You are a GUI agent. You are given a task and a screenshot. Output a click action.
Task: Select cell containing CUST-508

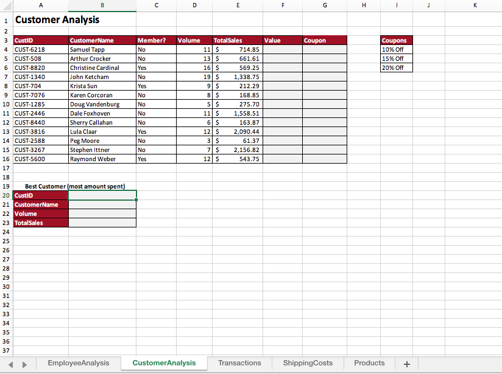(x=41, y=58)
